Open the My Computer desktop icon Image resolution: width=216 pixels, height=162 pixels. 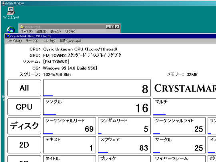coord(11,13)
